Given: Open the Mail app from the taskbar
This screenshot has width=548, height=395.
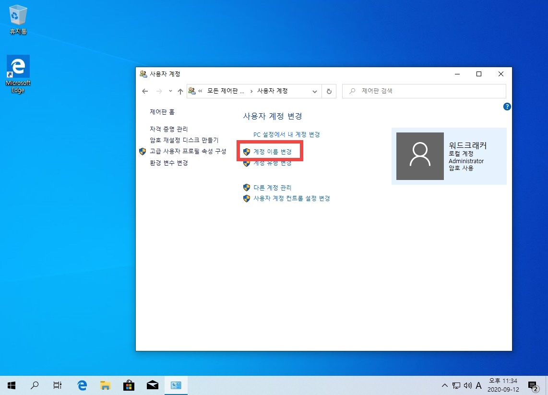Looking at the screenshot, I should click(152, 385).
